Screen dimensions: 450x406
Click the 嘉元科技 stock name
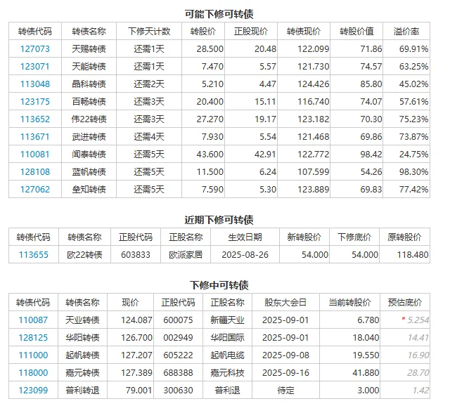coord(228,373)
